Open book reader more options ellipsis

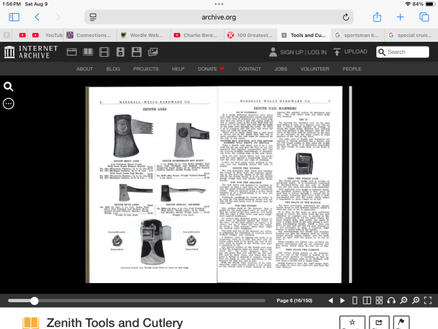pos(8,103)
